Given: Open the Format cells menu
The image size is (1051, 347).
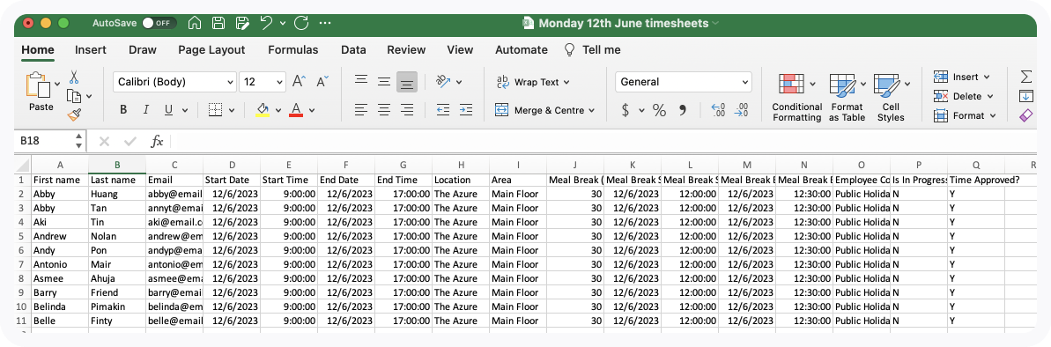Looking at the screenshot, I should [x=964, y=115].
